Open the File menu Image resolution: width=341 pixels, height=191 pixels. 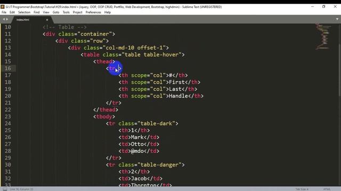(4, 12)
